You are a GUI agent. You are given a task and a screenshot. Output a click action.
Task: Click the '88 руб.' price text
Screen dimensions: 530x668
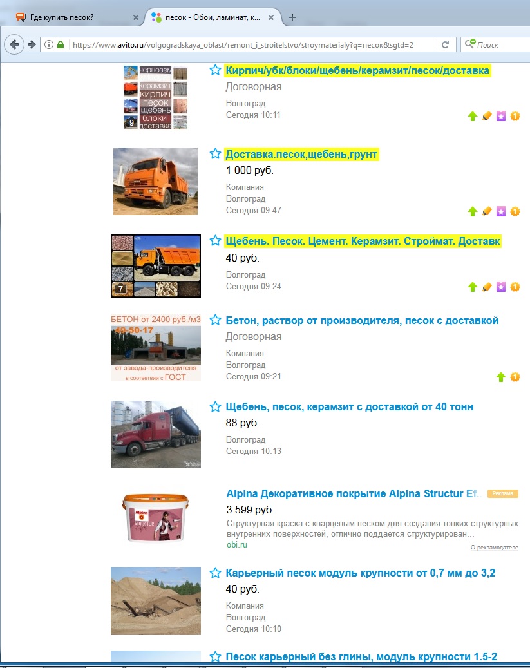(242, 423)
